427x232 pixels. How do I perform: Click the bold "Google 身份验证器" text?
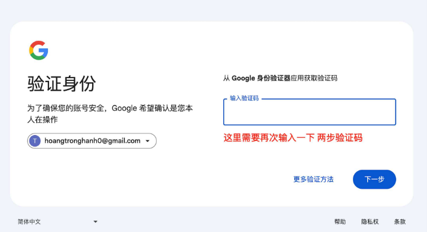261,78
